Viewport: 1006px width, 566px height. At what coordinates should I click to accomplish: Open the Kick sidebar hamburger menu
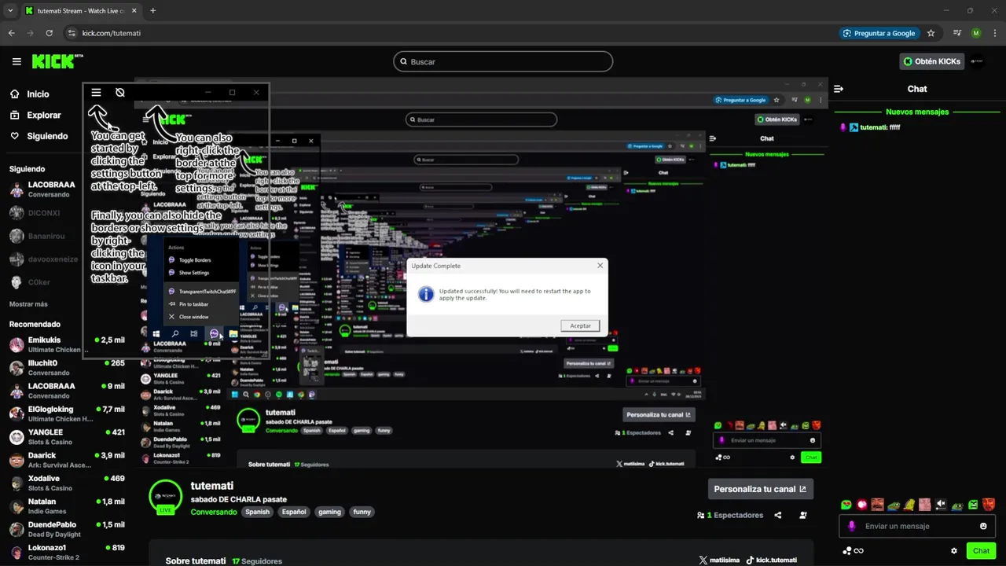17,61
